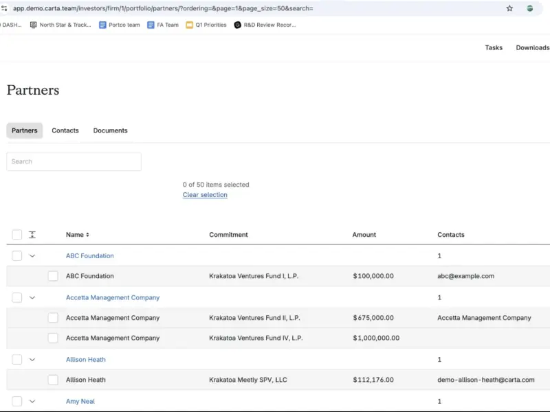Open the ABC Foundation partner link

[90, 255]
